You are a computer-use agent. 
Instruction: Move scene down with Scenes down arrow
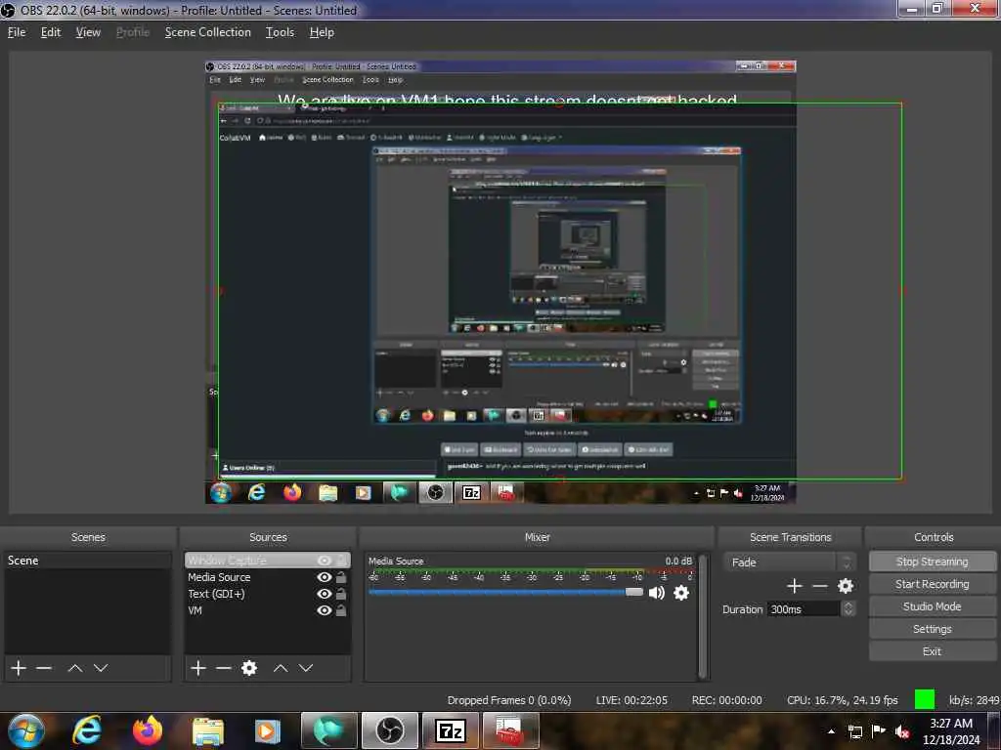click(101, 668)
